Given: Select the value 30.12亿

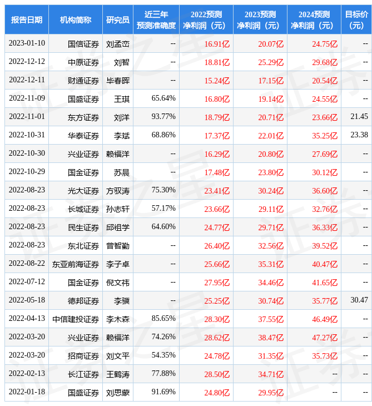Looking at the screenshot, I should point(325,173).
